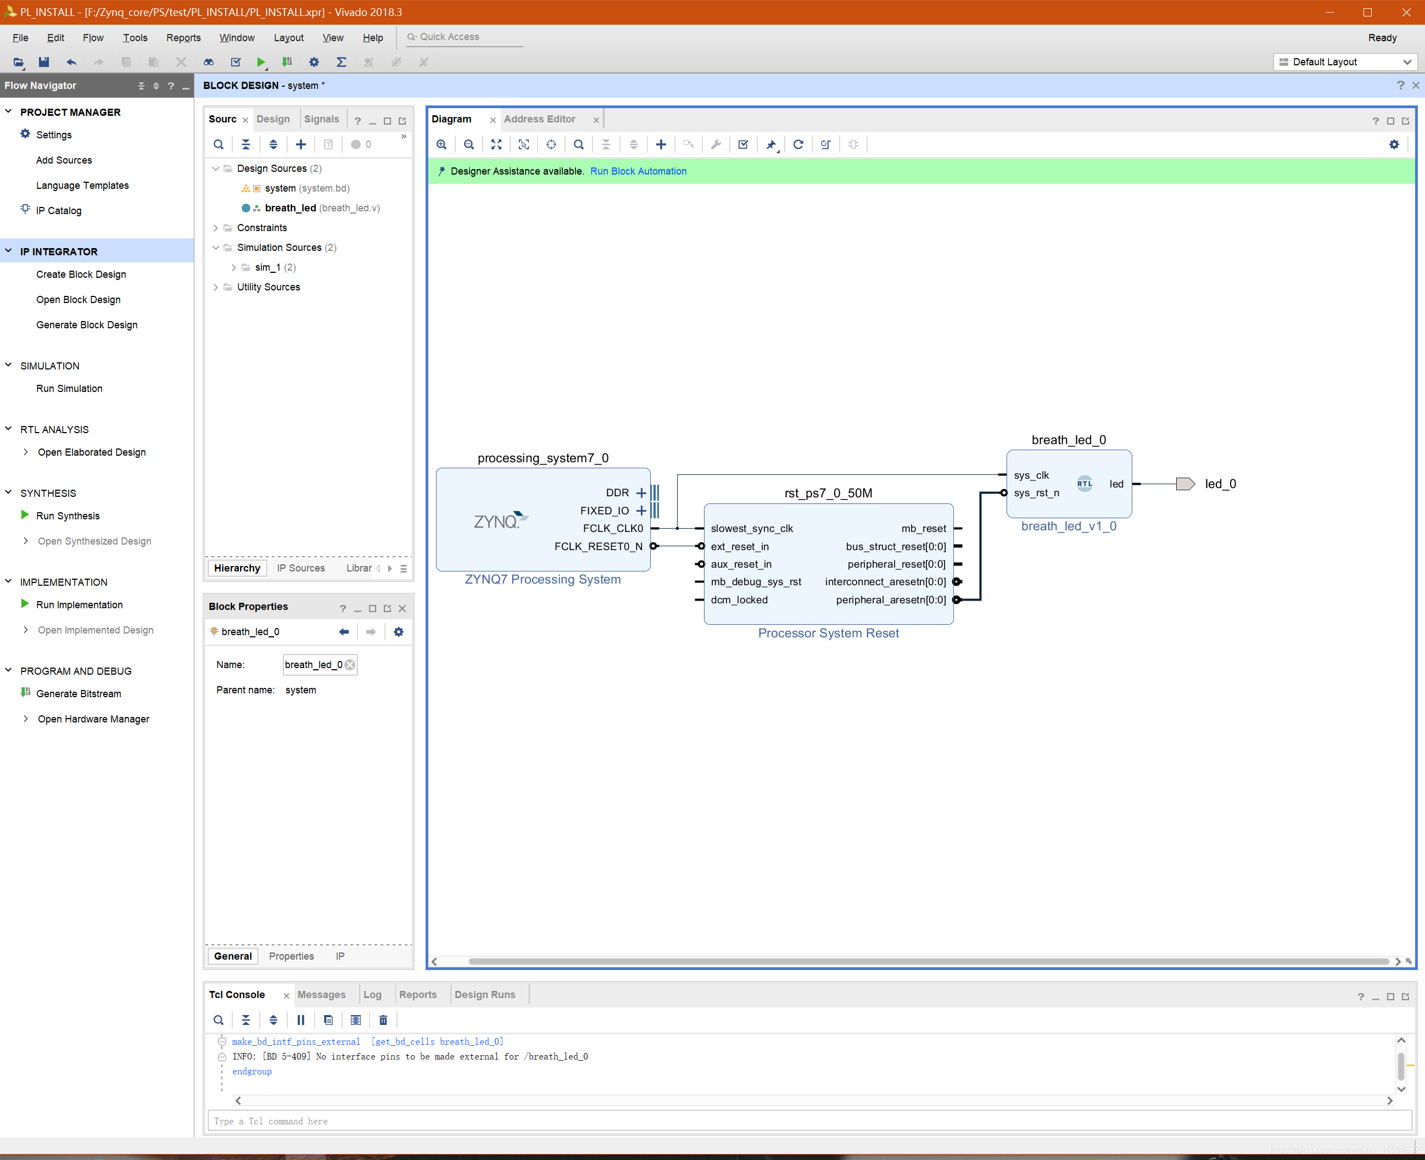Collapse the Design Sources tree node
Screen dimensions: 1425x1160
click(215, 169)
